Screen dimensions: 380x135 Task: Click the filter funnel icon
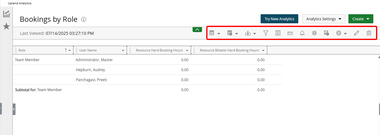coord(266,33)
